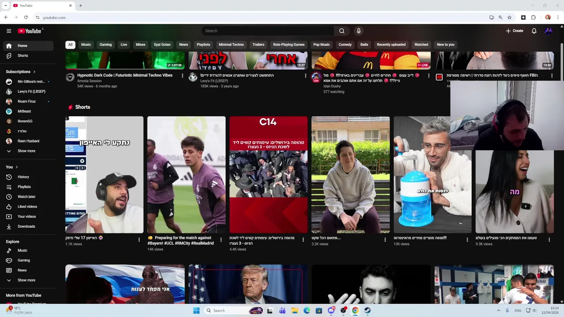Open the Real Madrid training short thumbnail

point(186,175)
